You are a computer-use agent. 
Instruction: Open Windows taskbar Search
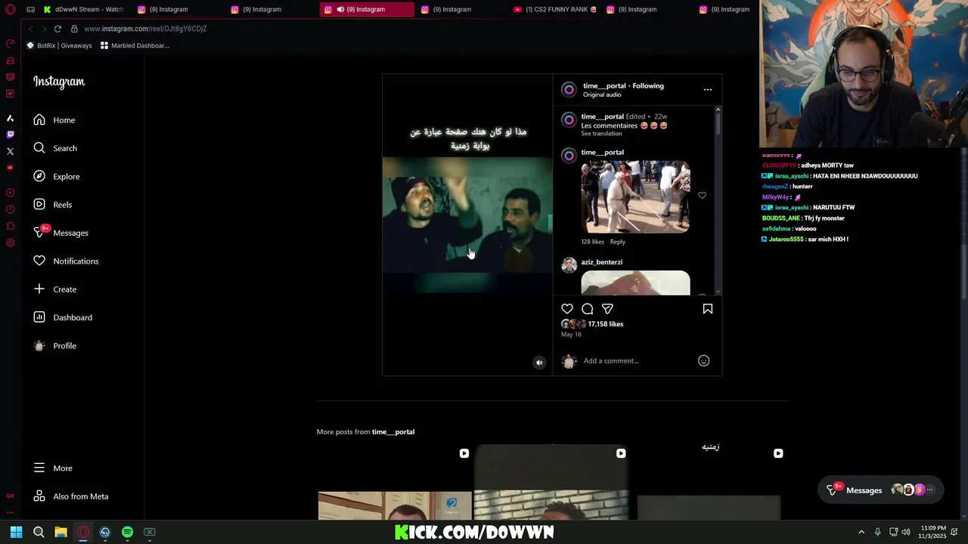click(39, 532)
